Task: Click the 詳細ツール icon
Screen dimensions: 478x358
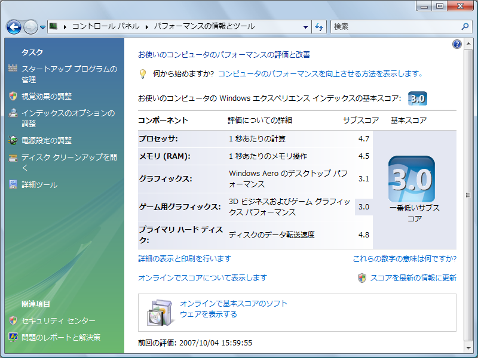Action: [x=13, y=184]
